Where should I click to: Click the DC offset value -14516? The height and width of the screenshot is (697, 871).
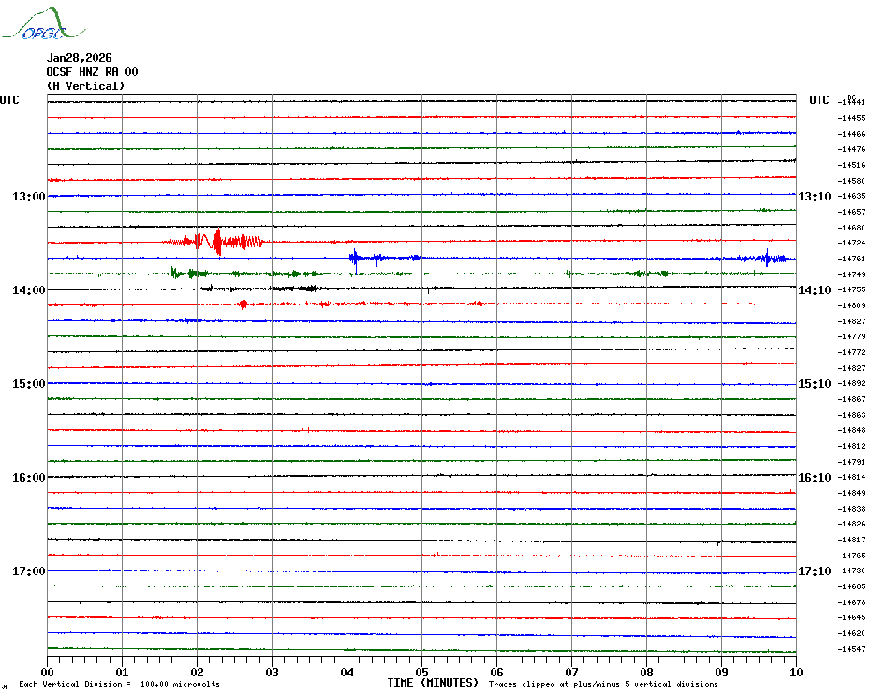(851, 165)
